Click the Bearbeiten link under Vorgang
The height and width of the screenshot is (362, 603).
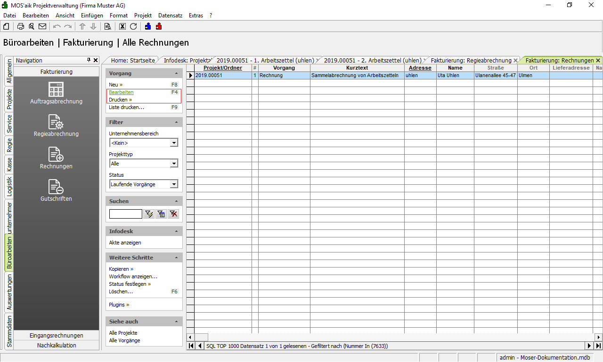(x=121, y=92)
